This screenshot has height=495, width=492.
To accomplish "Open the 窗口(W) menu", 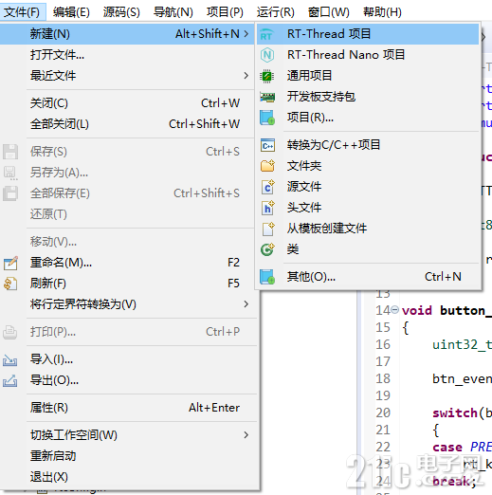I will click(x=329, y=12).
